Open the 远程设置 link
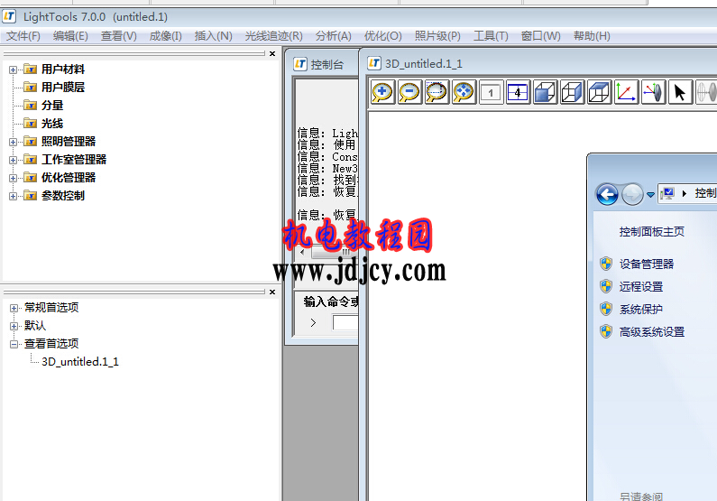 tap(641, 287)
